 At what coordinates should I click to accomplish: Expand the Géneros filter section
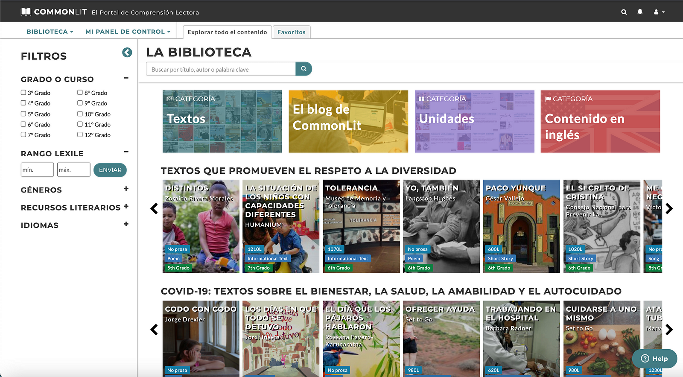click(126, 189)
